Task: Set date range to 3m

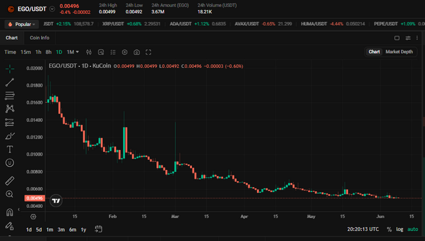Action: click(x=61, y=230)
